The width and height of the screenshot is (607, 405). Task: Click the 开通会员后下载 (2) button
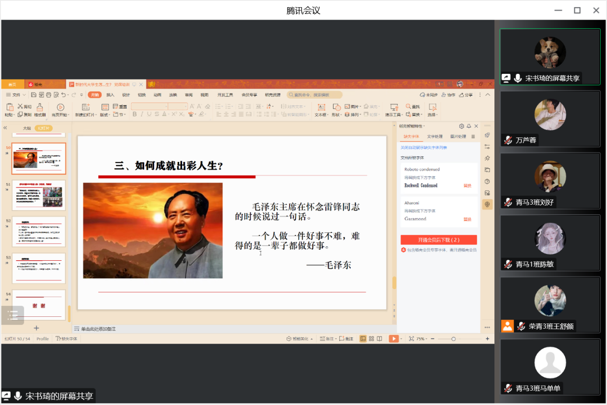pos(438,240)
